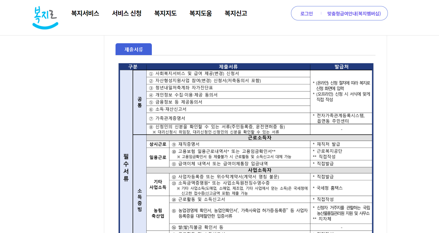The image size is (439, 233).
Task: Click '소득금액증명원 또는 사업소득원천징수영수증' row
Action: click(240, 188)
